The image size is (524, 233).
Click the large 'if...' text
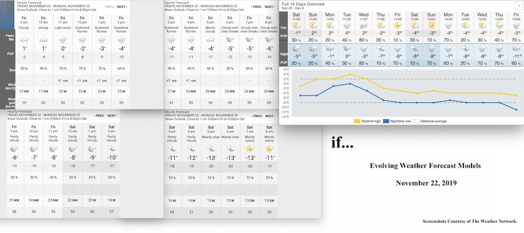tap(342, 143)
